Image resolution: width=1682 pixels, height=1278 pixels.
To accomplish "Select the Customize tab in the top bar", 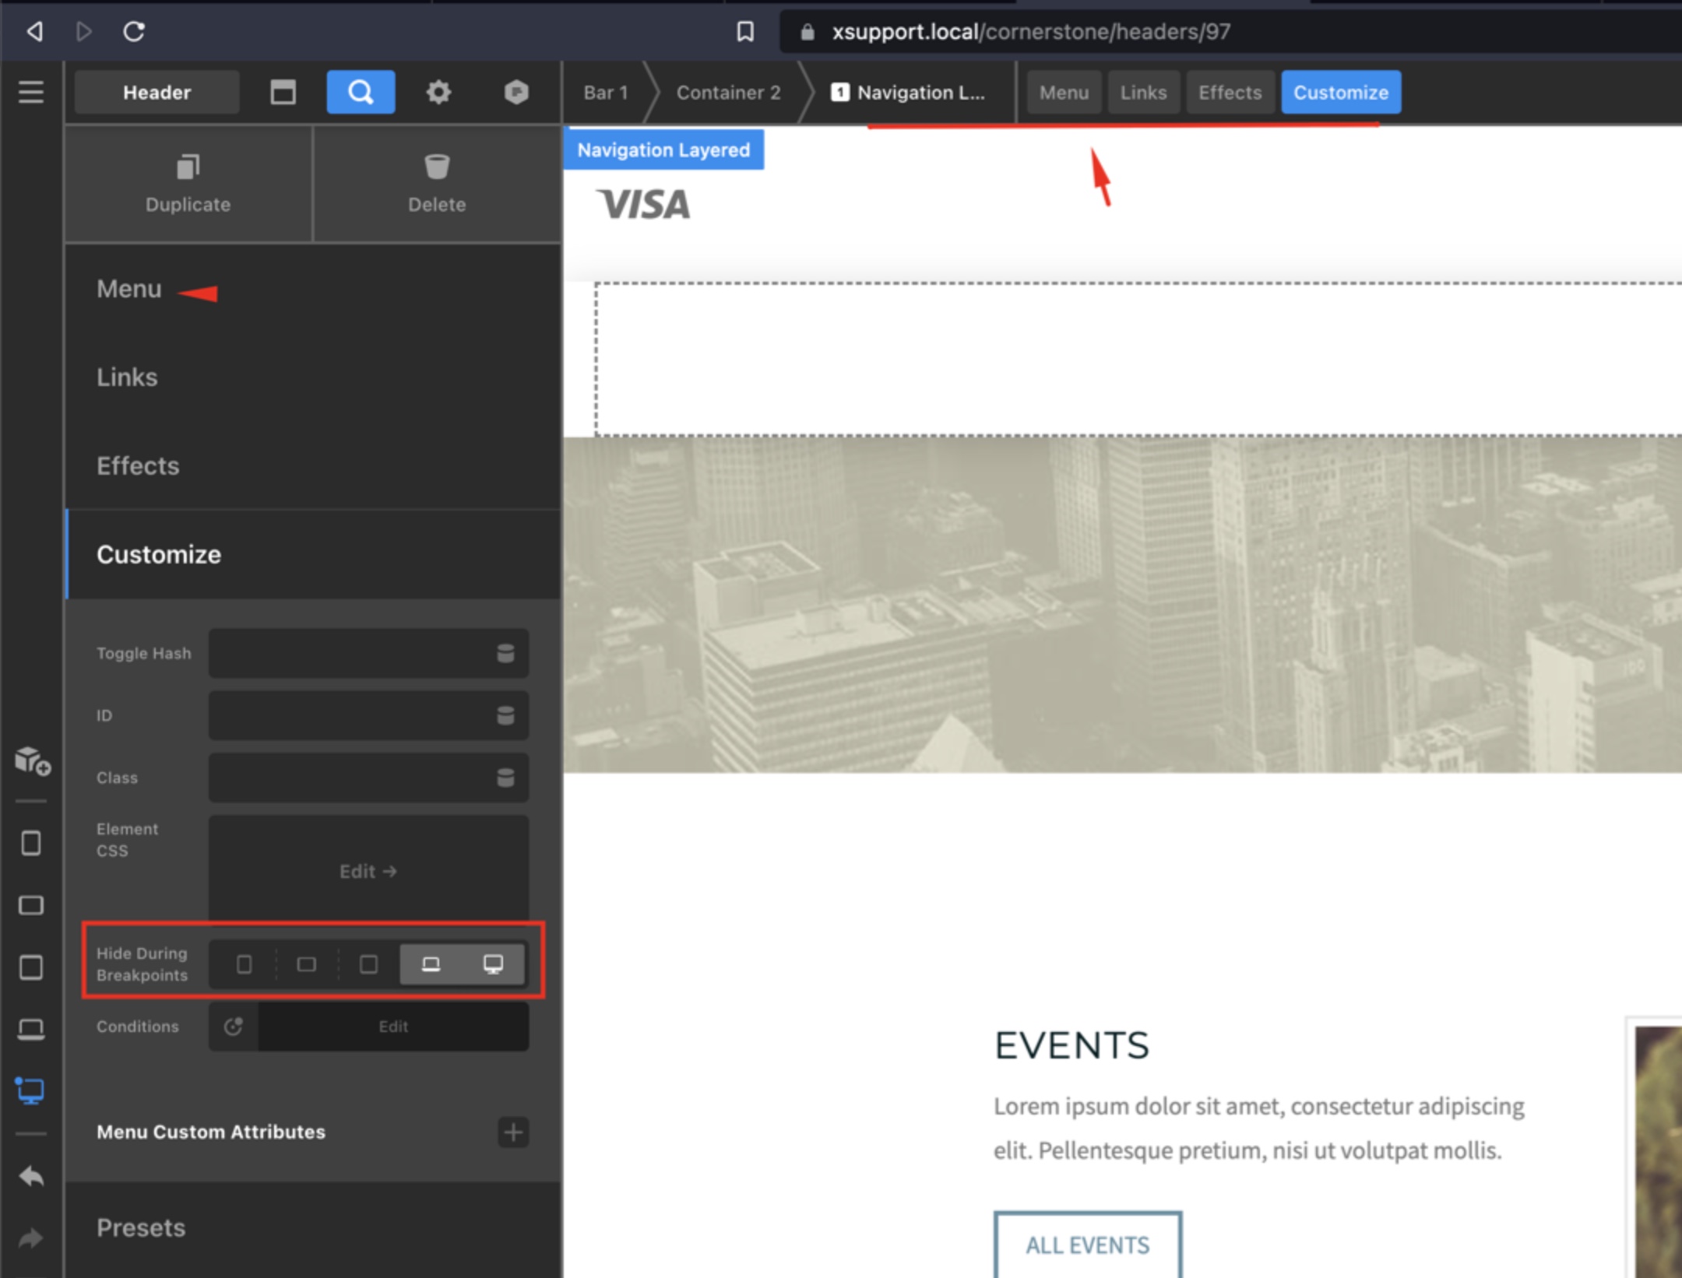I will 1341,93.
